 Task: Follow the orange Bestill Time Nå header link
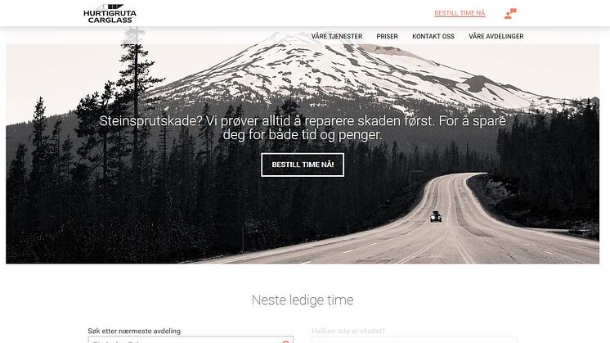tap(460, 13)
